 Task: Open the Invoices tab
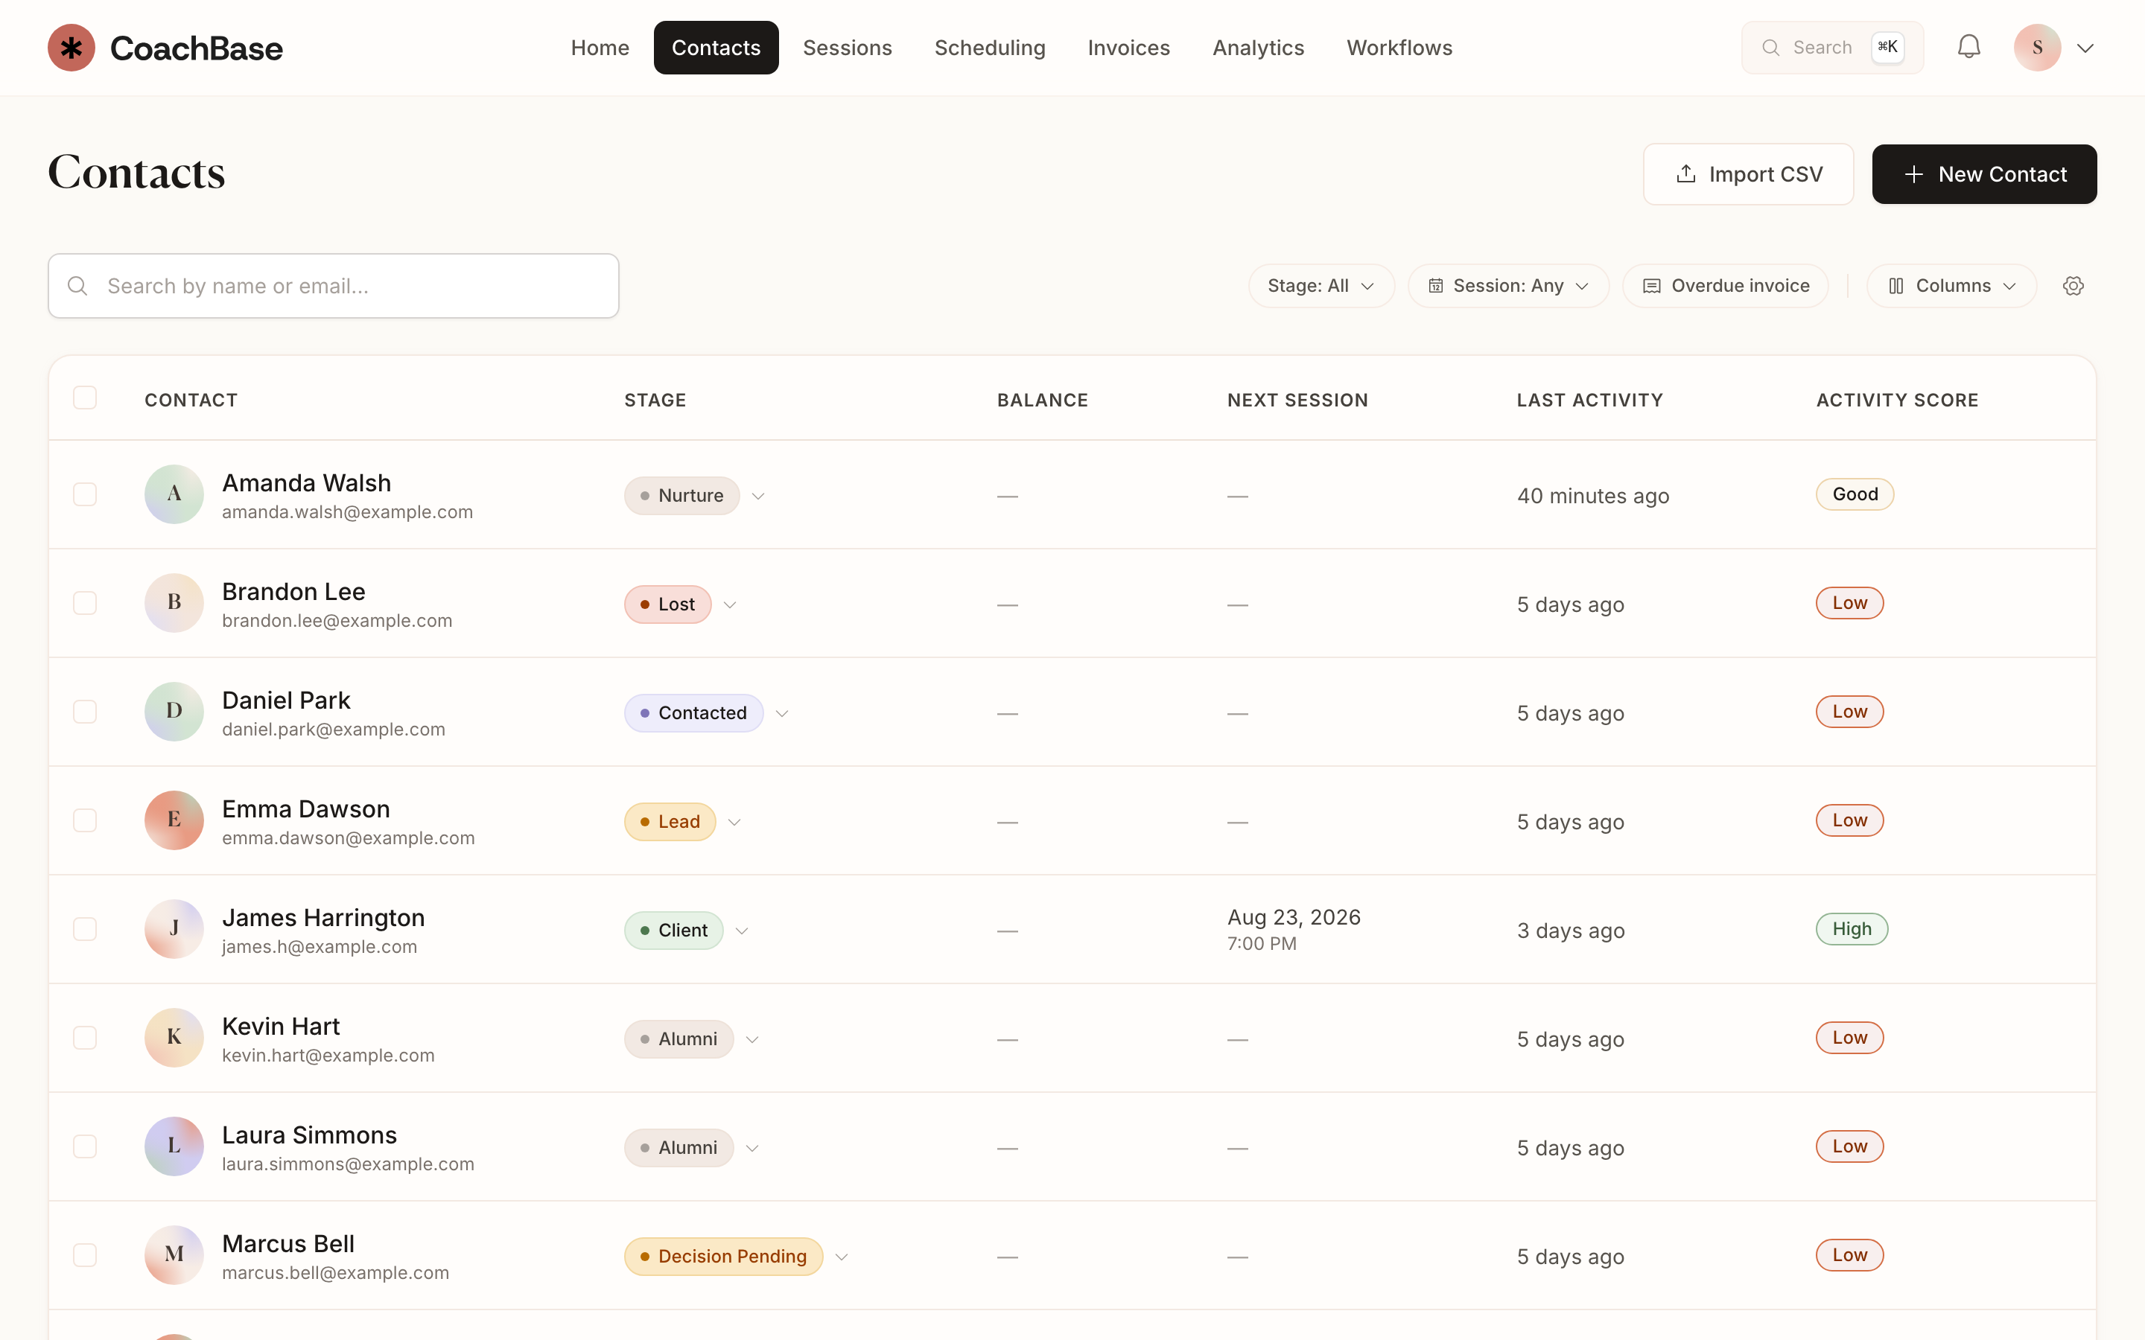point(1128,48)
